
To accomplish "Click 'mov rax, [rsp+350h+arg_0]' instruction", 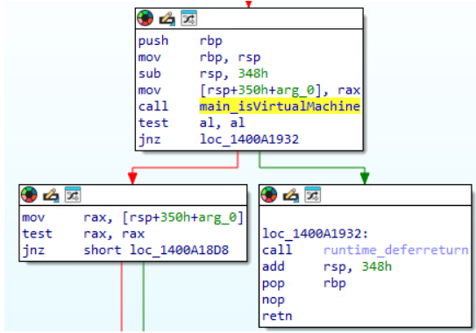I will (132, 217).
